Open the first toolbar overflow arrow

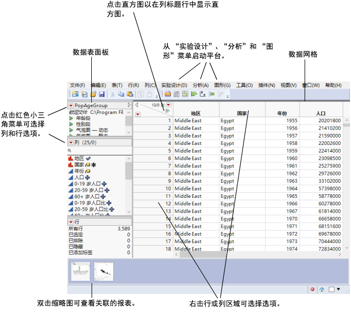coord(157,97)
